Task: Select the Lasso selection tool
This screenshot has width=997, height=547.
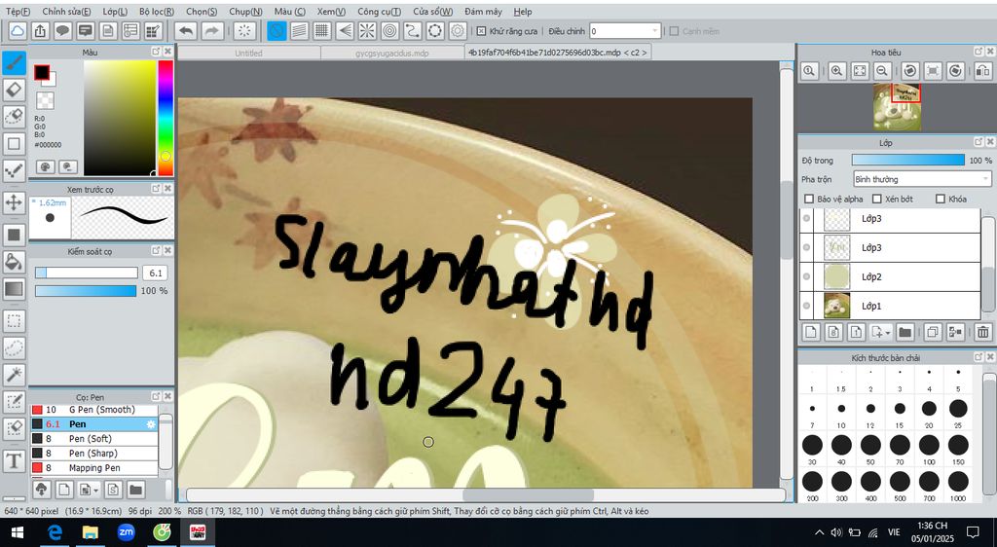Action: pyautogui.click(x=14, y=347)
